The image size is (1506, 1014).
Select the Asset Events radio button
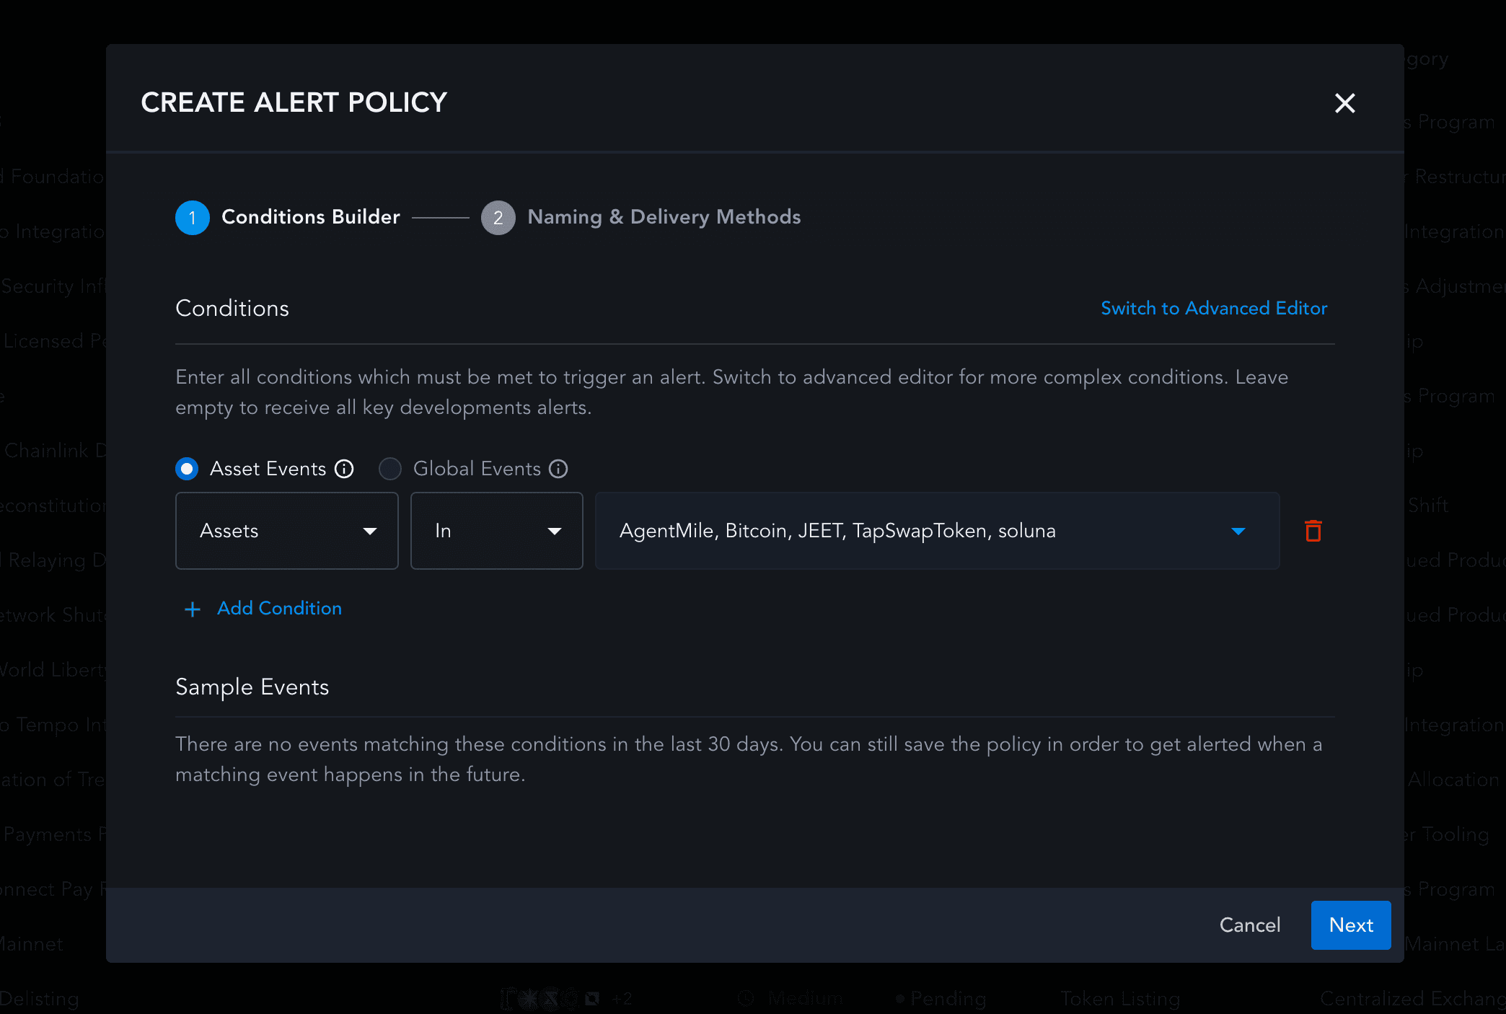coord(187,469)
